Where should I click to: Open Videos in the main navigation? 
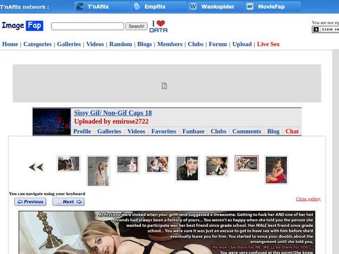pos(95,44)
